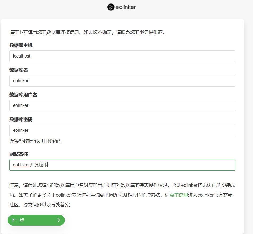This screenshot has width=253, height=234.
Task: Click the intro text 请在下方填写您的数据库连接信息
Action: [44, 32]
